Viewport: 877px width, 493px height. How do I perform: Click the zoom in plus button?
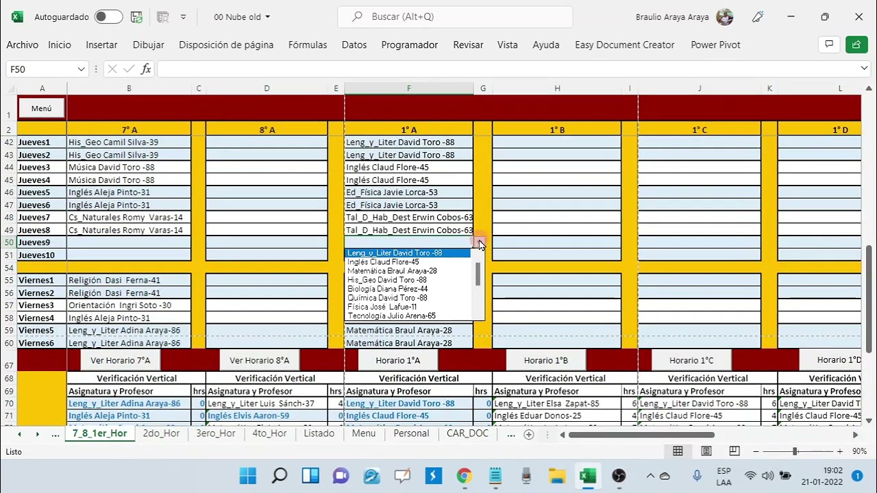tap(839, 451)
